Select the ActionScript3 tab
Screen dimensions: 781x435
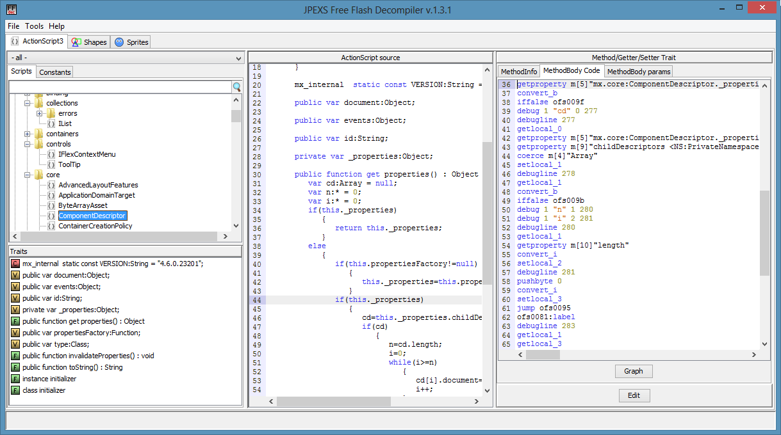[x=37, y=41]
